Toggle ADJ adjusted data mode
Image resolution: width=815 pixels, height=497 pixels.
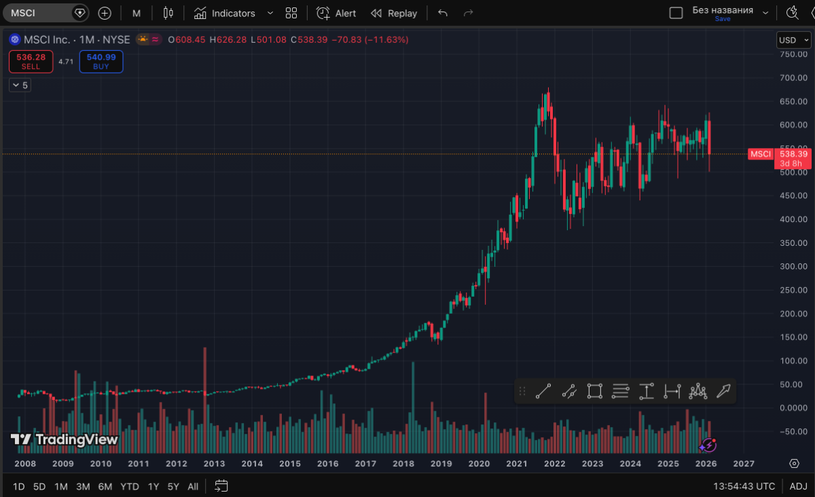(x=799, y=486)
